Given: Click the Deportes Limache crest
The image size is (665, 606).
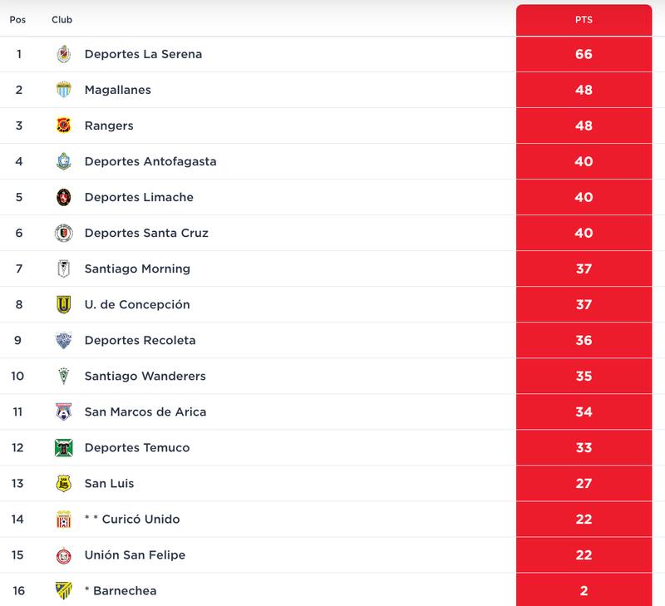Looking at the screenshot, I should tap(64, 197).
